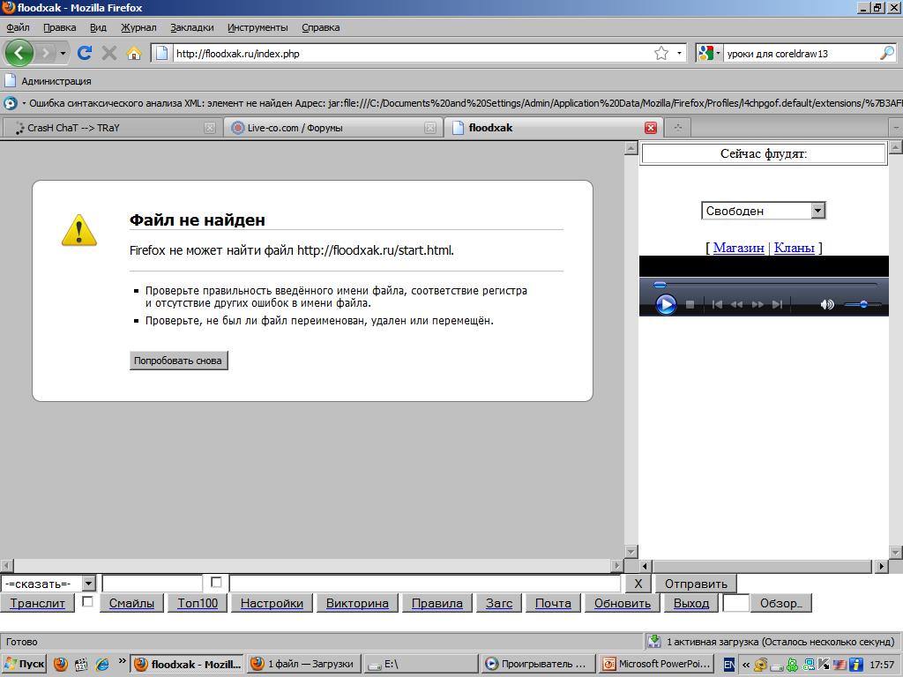Open the Свободен status dropdown
903x677 pixels.
point(817,211)
